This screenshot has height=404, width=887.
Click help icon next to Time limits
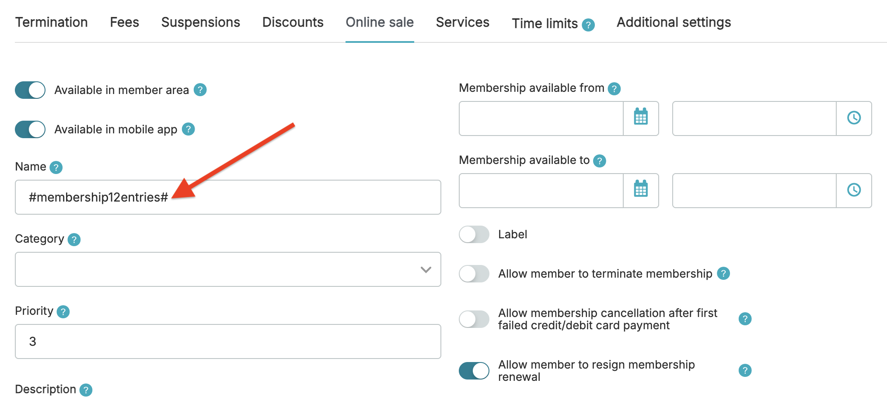coord(588,25)
